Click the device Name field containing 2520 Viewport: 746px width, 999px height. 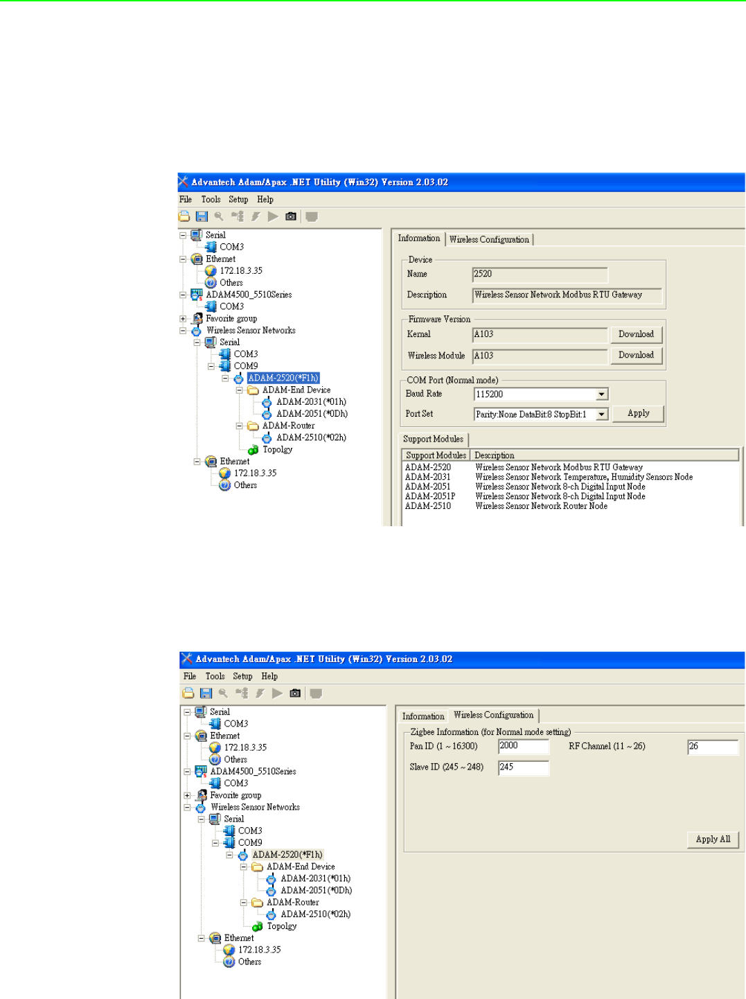click(x=540, y=275)
